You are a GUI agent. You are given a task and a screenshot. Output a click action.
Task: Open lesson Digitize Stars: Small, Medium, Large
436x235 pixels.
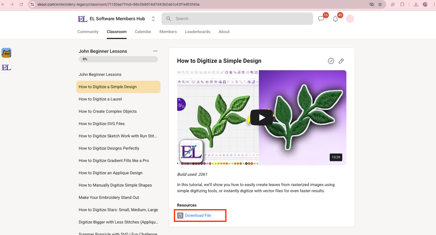pyautogui.click(x=118, y=210)
